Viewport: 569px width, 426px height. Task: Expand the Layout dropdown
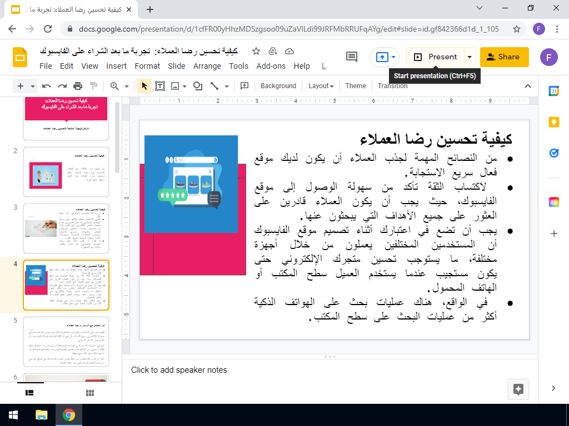[321, 86]
